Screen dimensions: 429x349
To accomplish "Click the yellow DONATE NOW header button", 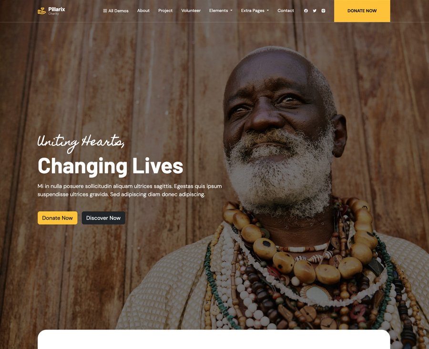I will click(x=362, y=11).
